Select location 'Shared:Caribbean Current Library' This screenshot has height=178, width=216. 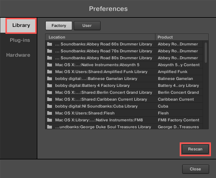coord(101,99)
